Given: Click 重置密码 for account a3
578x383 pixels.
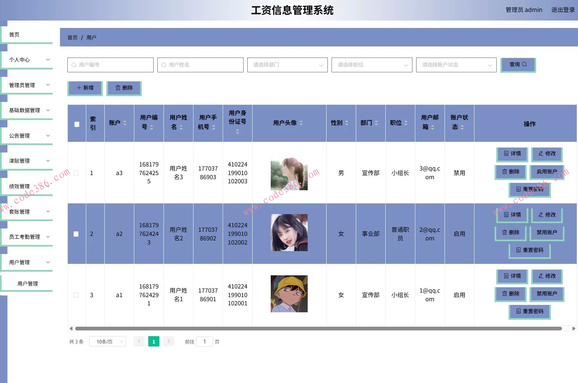Looking at the screenshot, I should (530, 189).
